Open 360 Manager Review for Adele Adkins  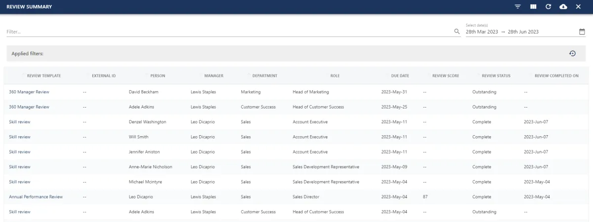(29, 107)
